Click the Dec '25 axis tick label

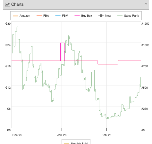[x=17, y=135]
